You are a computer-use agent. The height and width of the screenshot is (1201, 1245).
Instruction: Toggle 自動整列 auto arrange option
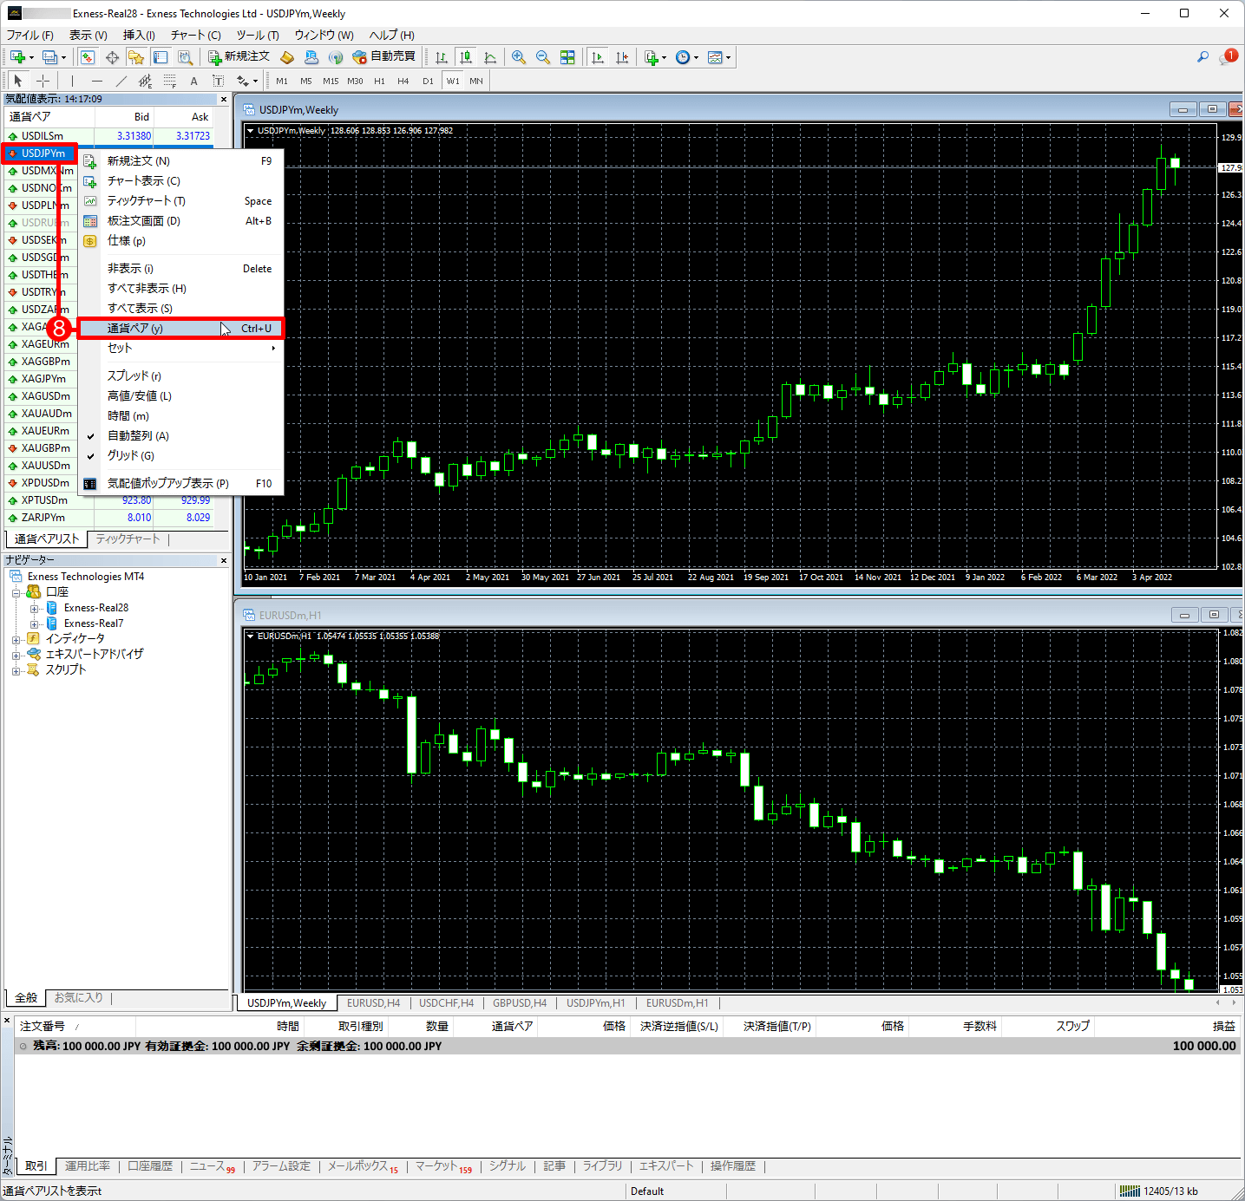point(181,436)
